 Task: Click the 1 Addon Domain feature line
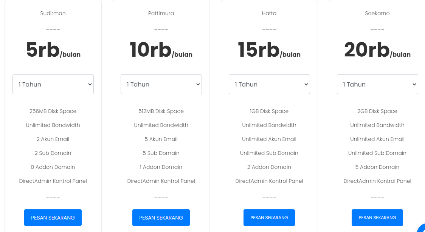161,167
